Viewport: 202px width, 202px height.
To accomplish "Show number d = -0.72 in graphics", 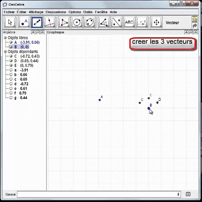I will point(11,84).
